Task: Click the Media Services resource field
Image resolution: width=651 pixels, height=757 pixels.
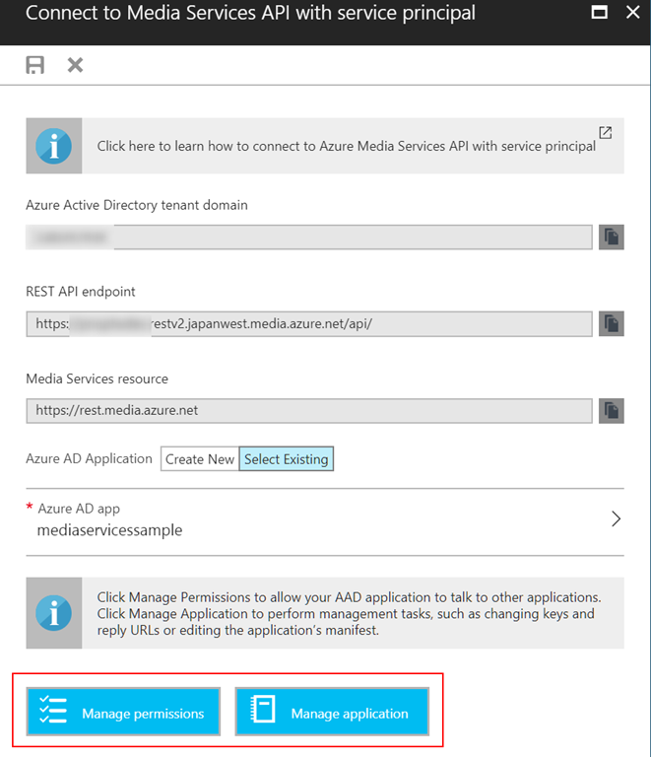Action: 309,409
